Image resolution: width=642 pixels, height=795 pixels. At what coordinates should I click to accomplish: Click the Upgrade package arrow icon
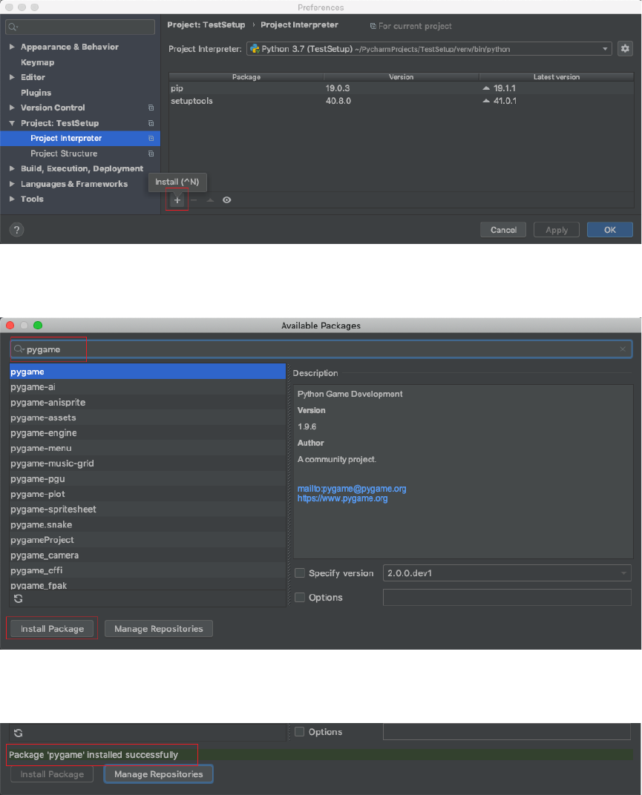pyautogui.click(x=210, y=200)
